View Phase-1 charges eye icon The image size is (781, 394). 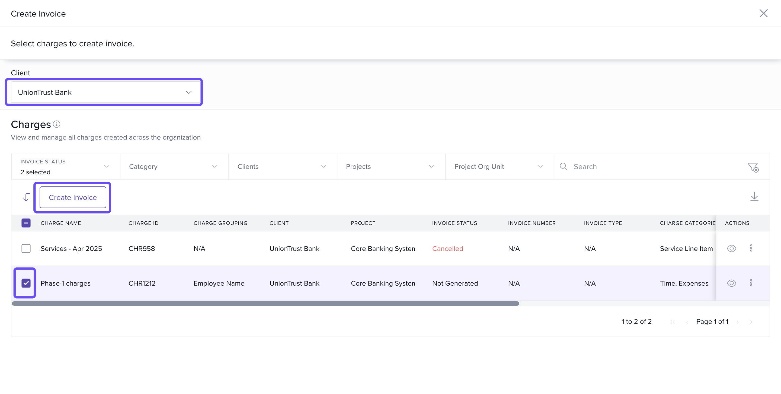point(731,283)
